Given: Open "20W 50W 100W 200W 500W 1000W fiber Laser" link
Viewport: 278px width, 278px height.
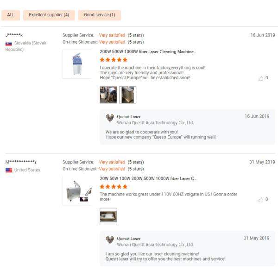Looking at the screenshot, I should [148, 178].
